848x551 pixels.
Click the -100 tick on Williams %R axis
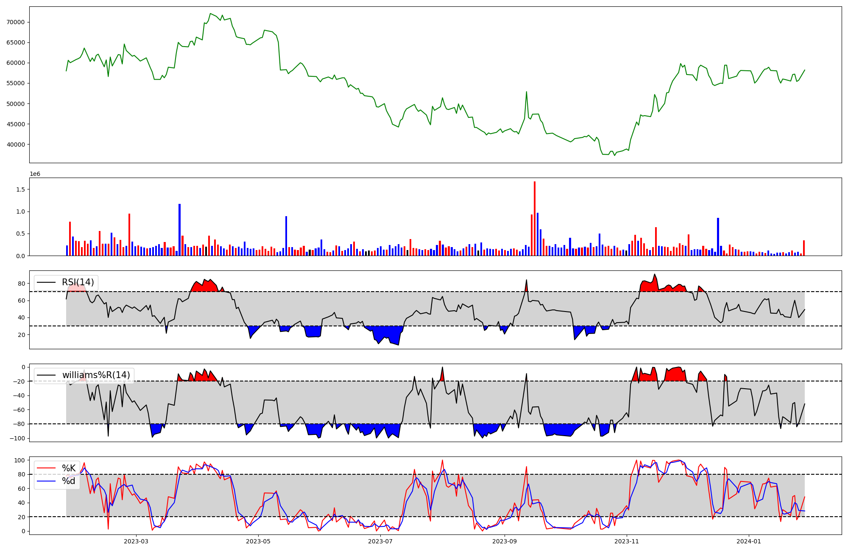[17, 438]
